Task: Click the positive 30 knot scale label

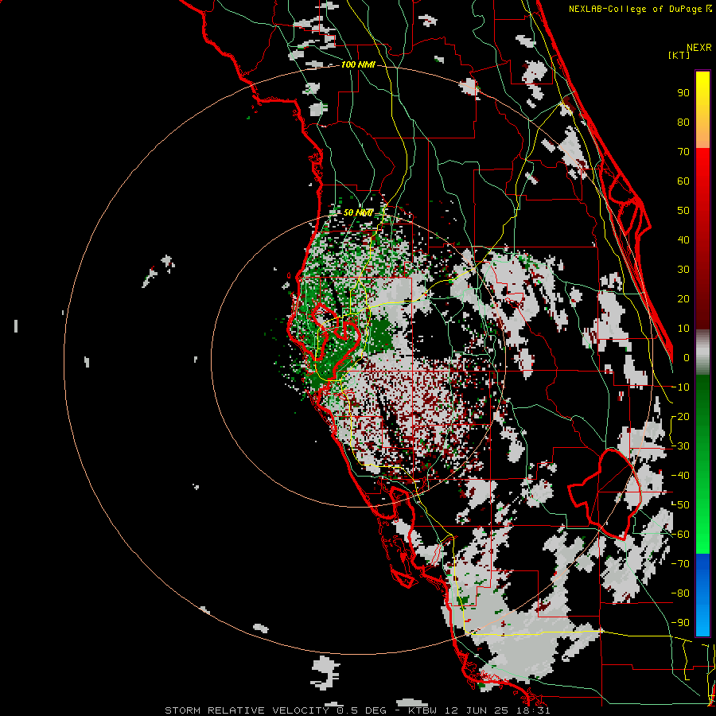Action: click(683, 270)
